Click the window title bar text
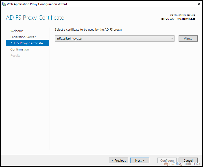 click(x=37, y=4)
